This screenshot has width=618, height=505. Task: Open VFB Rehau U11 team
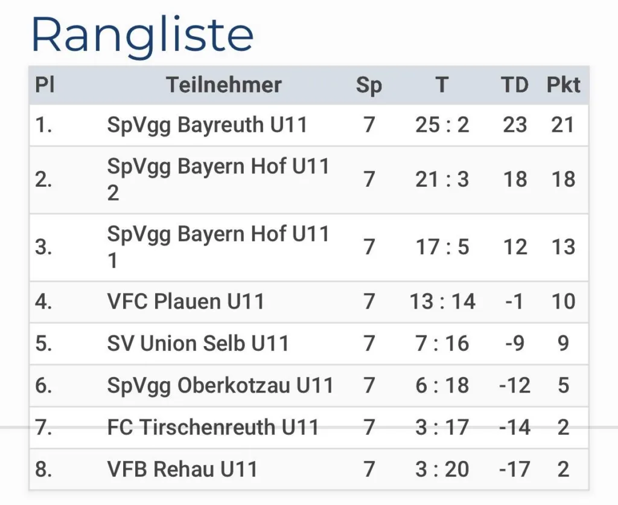182,469
